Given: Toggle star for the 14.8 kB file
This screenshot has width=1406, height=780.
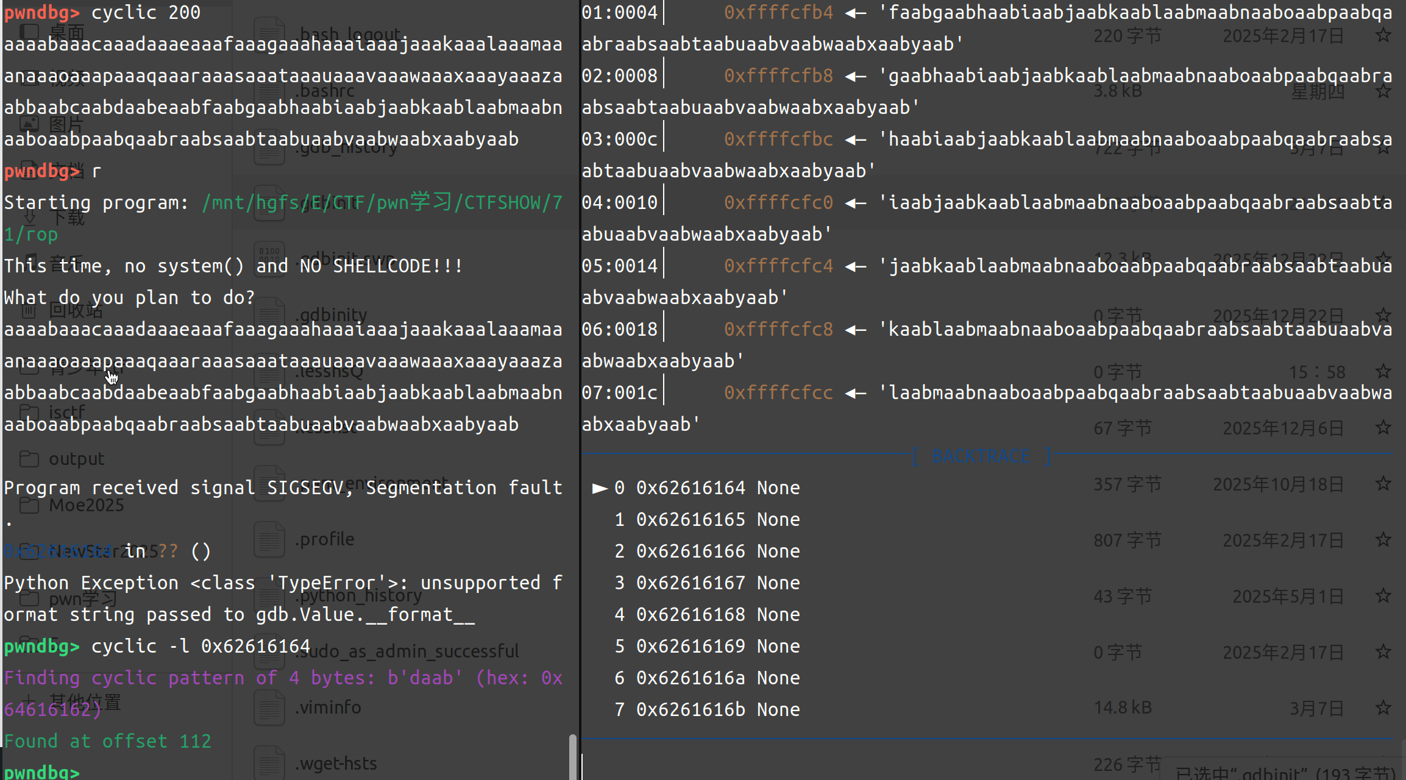Looking at the screenshot, I should tap(1383, 707).
